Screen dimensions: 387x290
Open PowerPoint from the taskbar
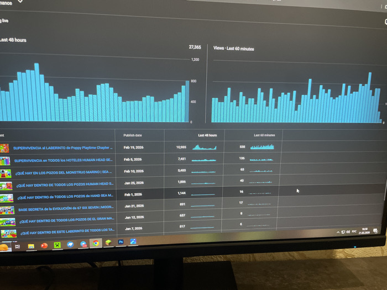(x=44, y=246)
